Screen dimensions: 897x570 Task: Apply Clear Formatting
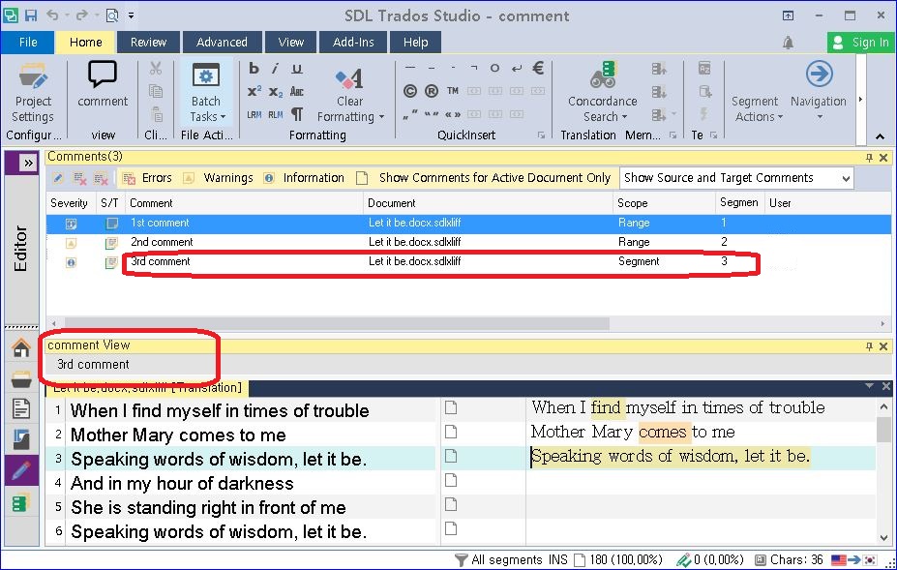348,82
